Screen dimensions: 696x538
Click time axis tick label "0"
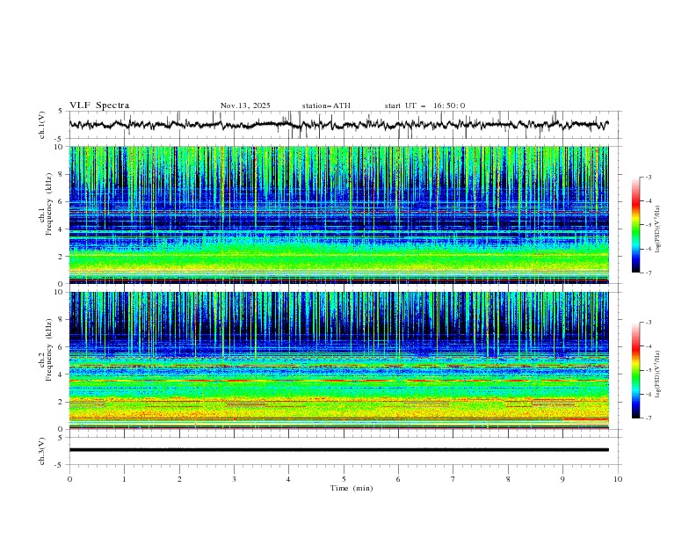tap(69, 479)
